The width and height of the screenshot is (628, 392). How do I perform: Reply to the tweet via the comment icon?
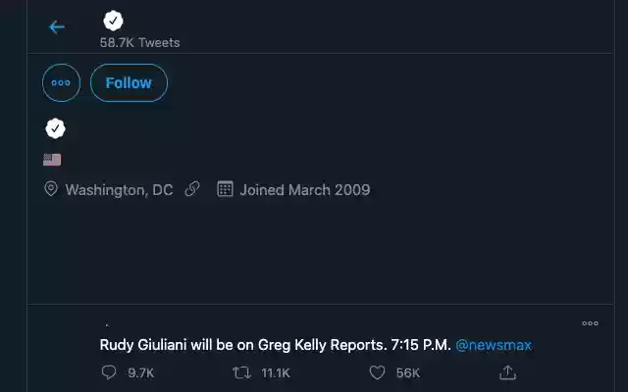point(109,372)
